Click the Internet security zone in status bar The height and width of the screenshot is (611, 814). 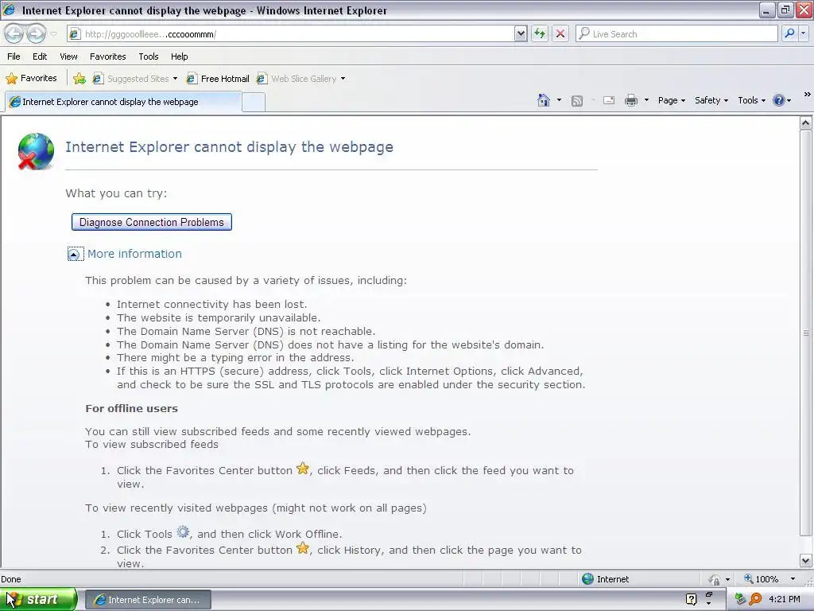pos(605,579)
